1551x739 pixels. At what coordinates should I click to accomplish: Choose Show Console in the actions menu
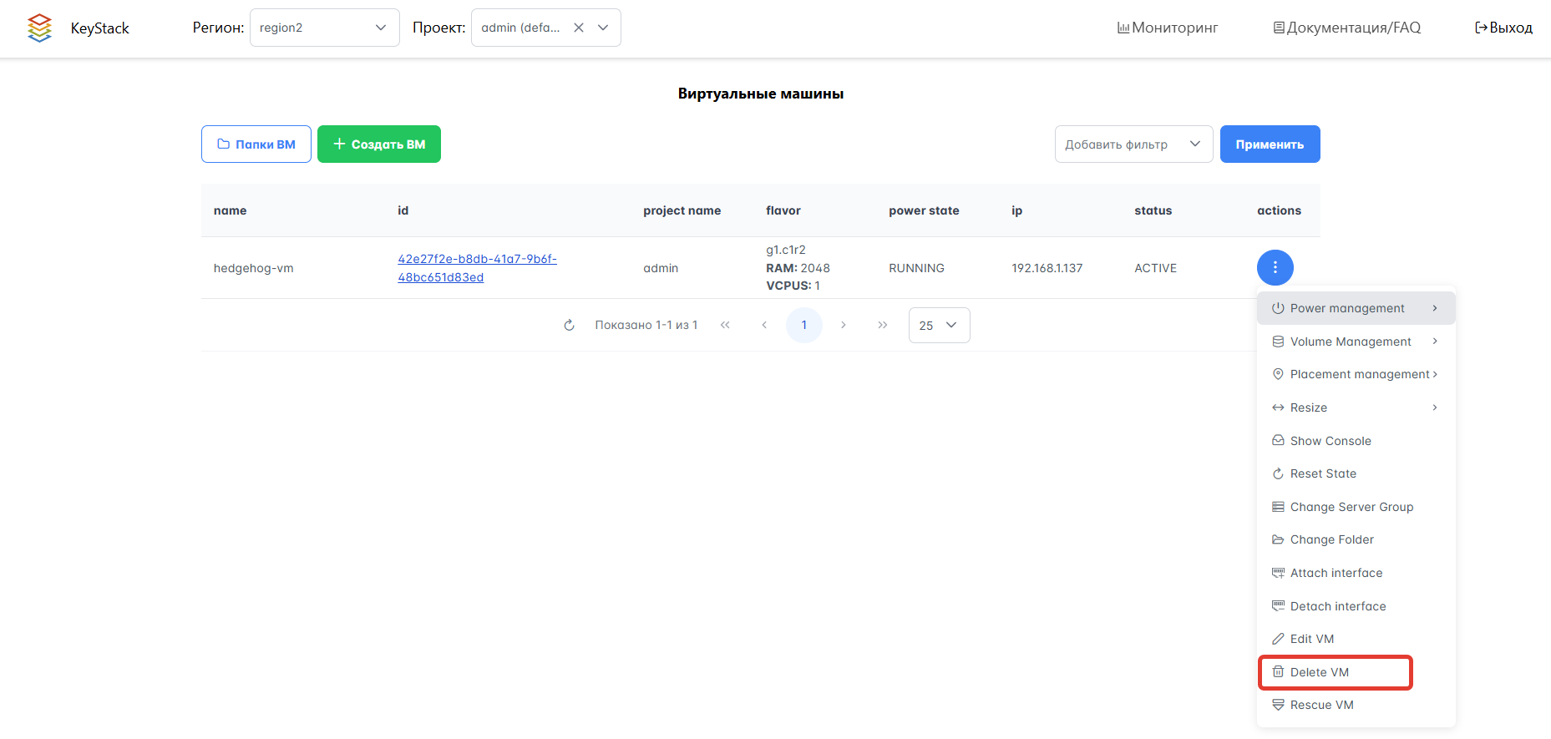click(1330, 441)
